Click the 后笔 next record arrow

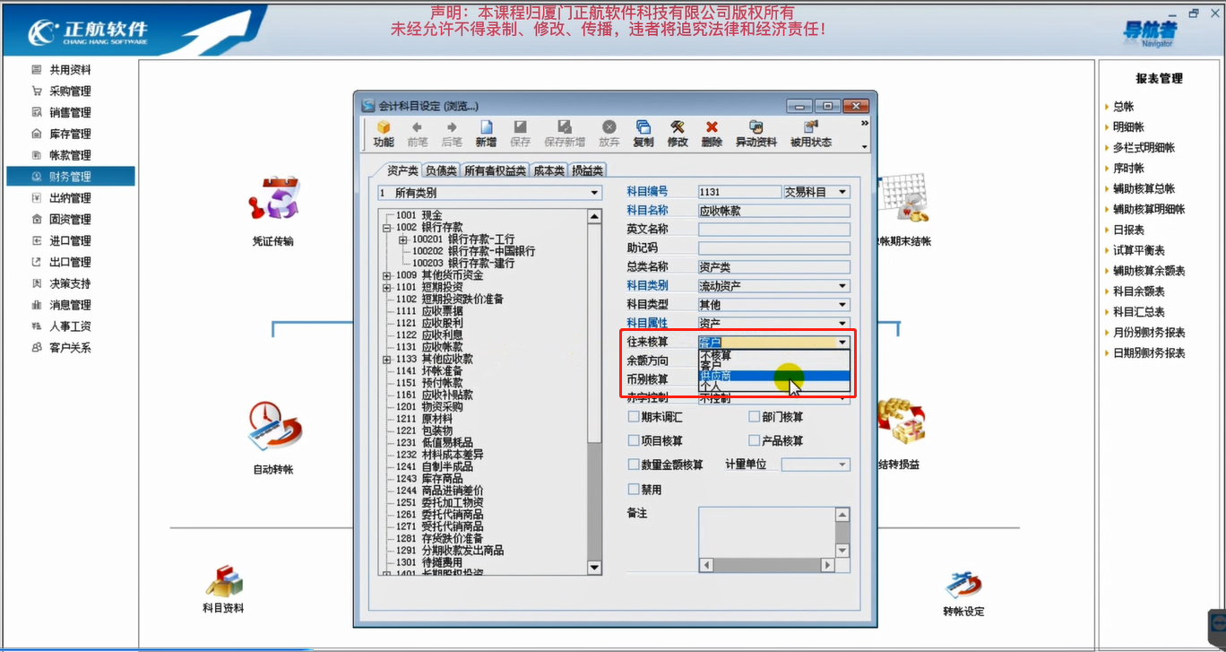pyautogui.click(x=452, y=134)
